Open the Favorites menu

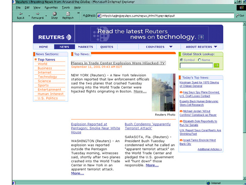pos(51,7)
